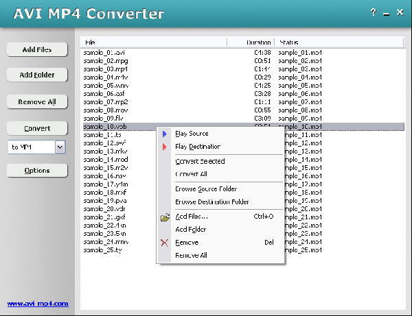Visit the www.avi-mp4.com link
This screenshot has width=412, height=316.
pos(38,304)
